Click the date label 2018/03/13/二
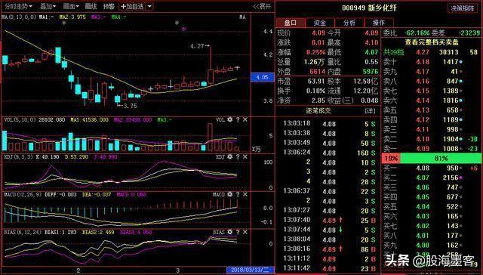This screenshot has height=275, width=483. [250, 270]
